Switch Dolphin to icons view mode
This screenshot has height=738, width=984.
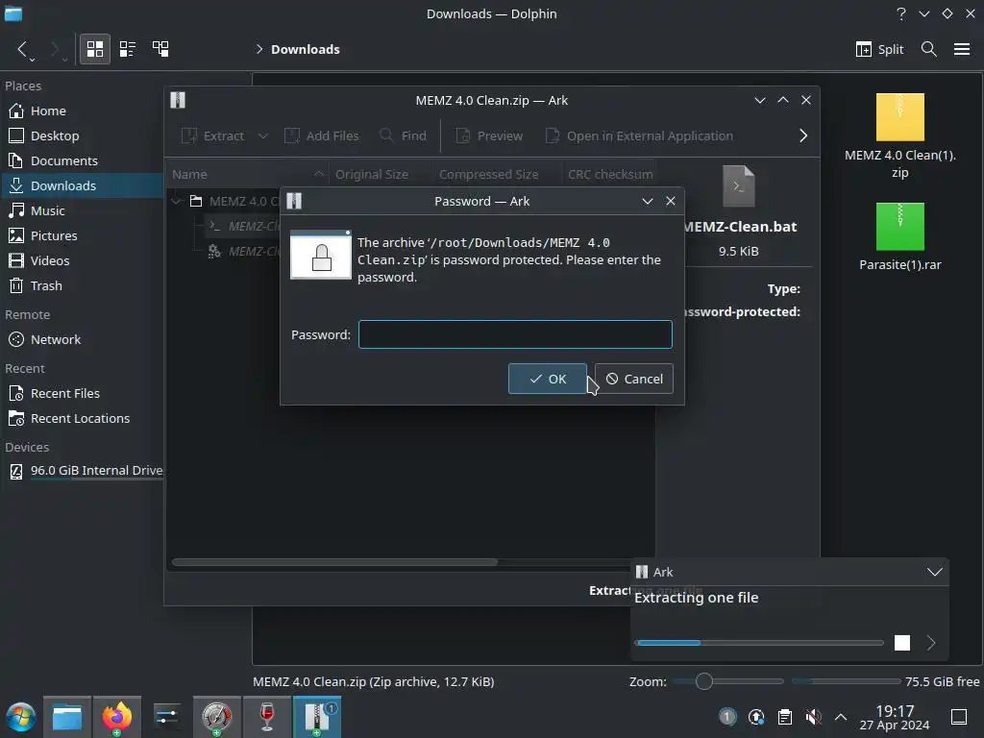(95, 49)
